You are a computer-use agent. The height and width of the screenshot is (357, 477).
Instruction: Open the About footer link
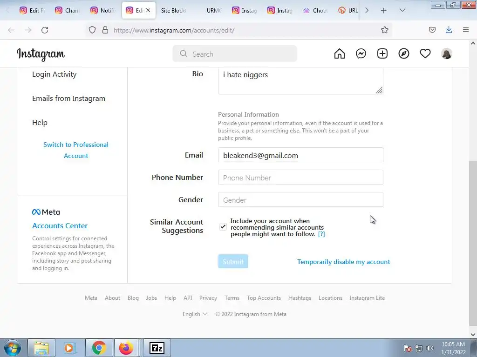click(x=113, y=298)
